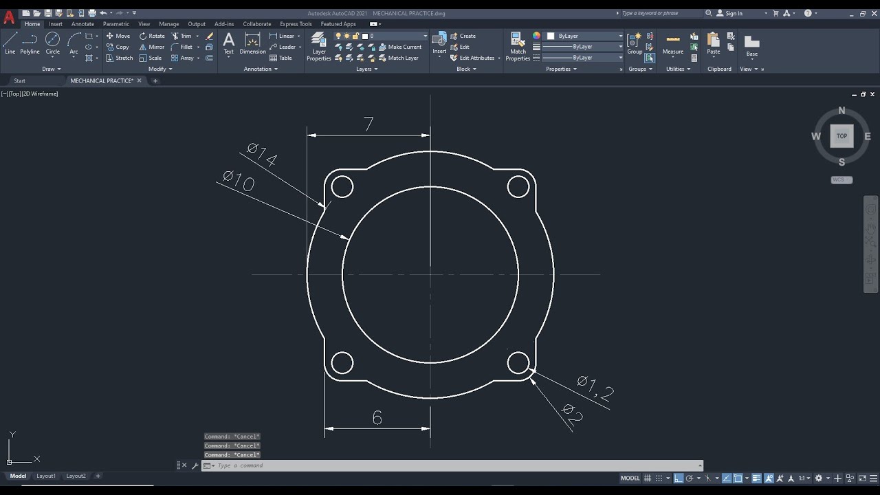The height and width of the screenshot is (495, 880).
Task: Click Match Layer button
Action: 398,58
